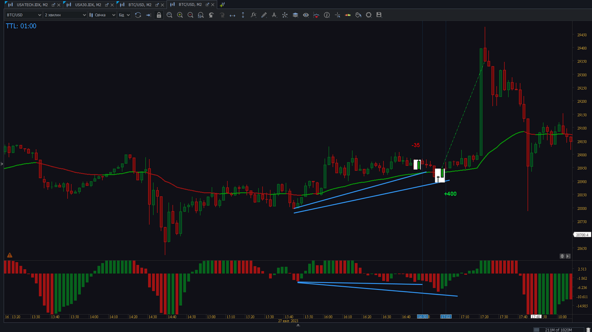Click the circular settings ring icon
The width and height of the screenshot is (592, 332).
coord(369,15)
